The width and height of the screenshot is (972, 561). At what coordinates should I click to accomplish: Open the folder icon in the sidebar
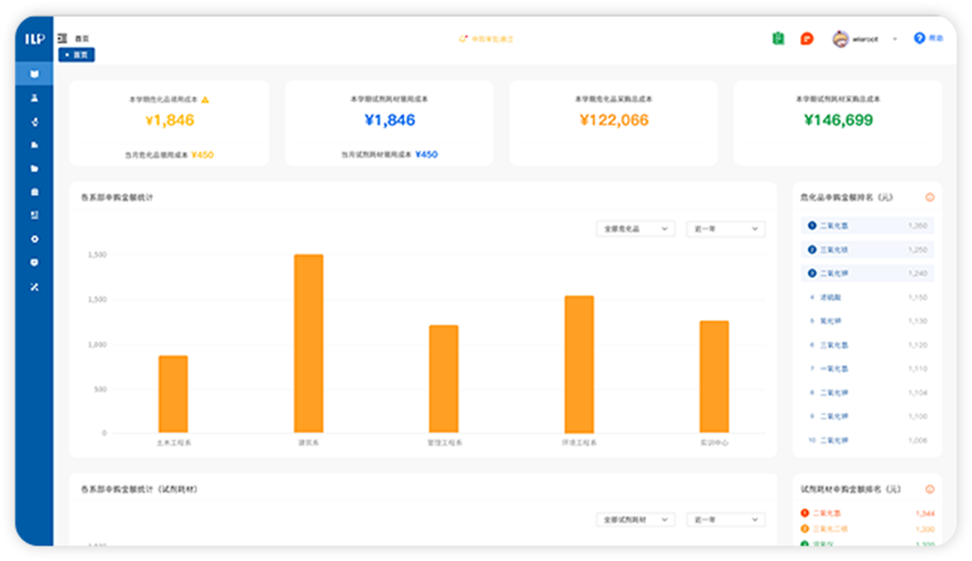(34, 169)
